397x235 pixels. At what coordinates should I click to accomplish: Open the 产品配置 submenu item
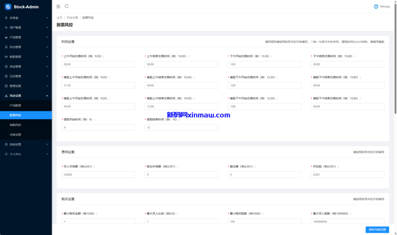(16, 105)
